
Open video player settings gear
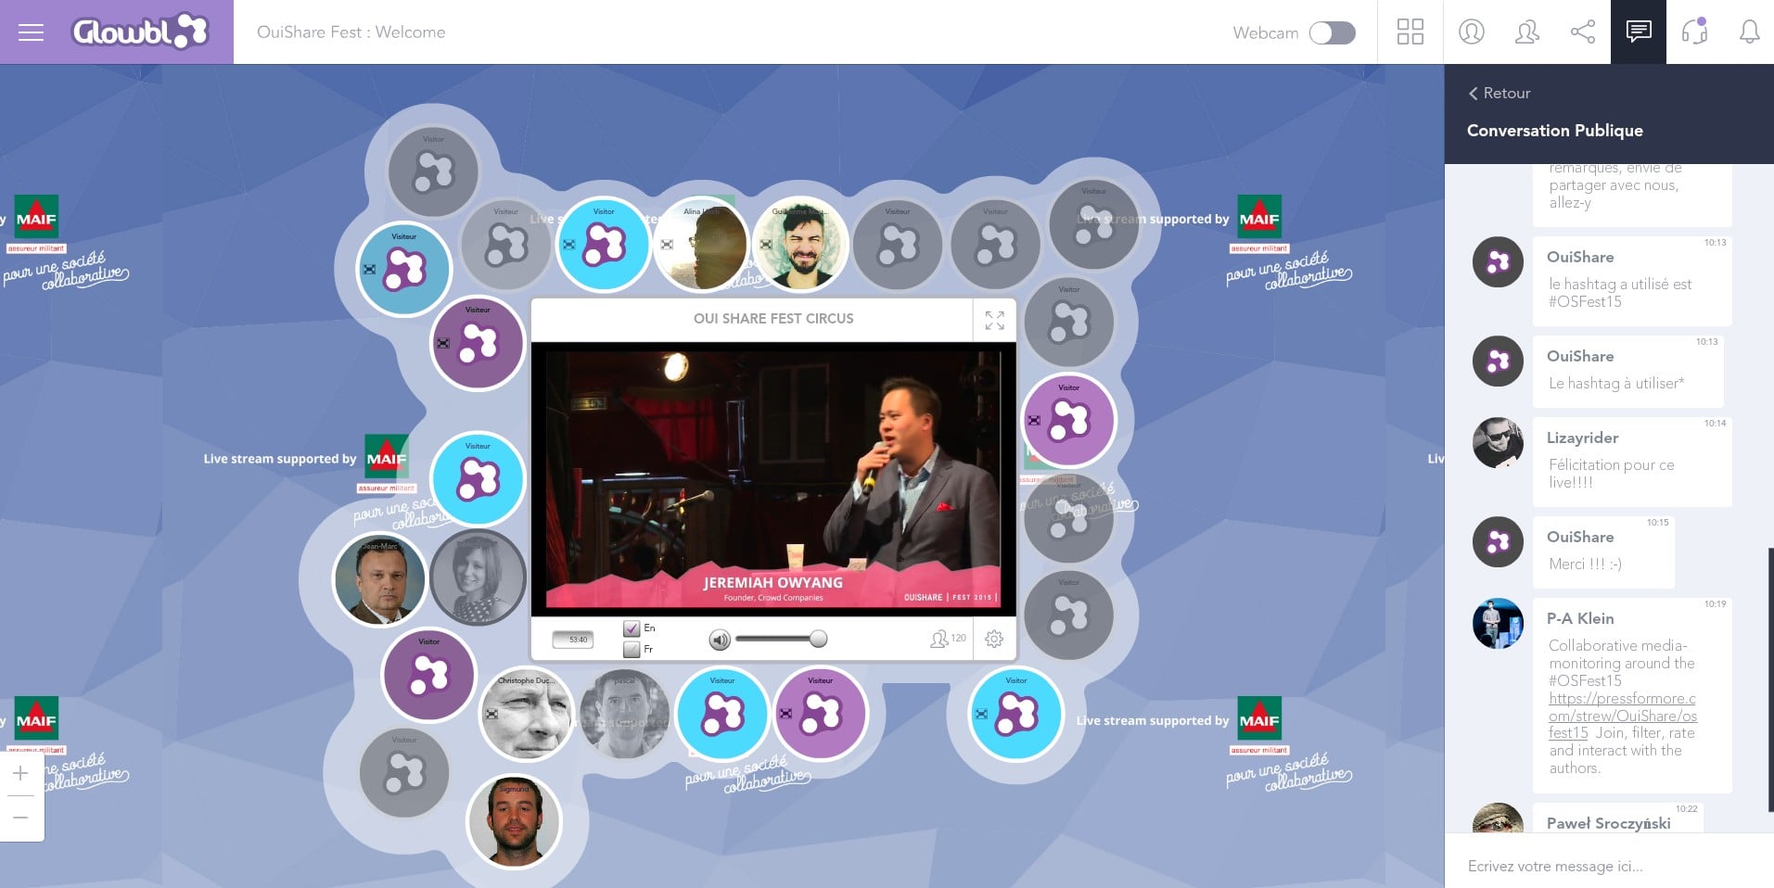(994, 639)
